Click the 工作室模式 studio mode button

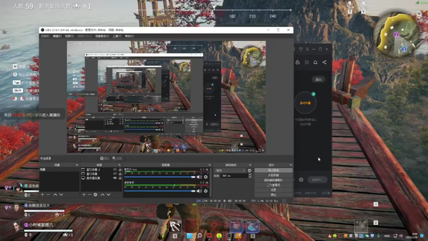(x=273, y=185)
